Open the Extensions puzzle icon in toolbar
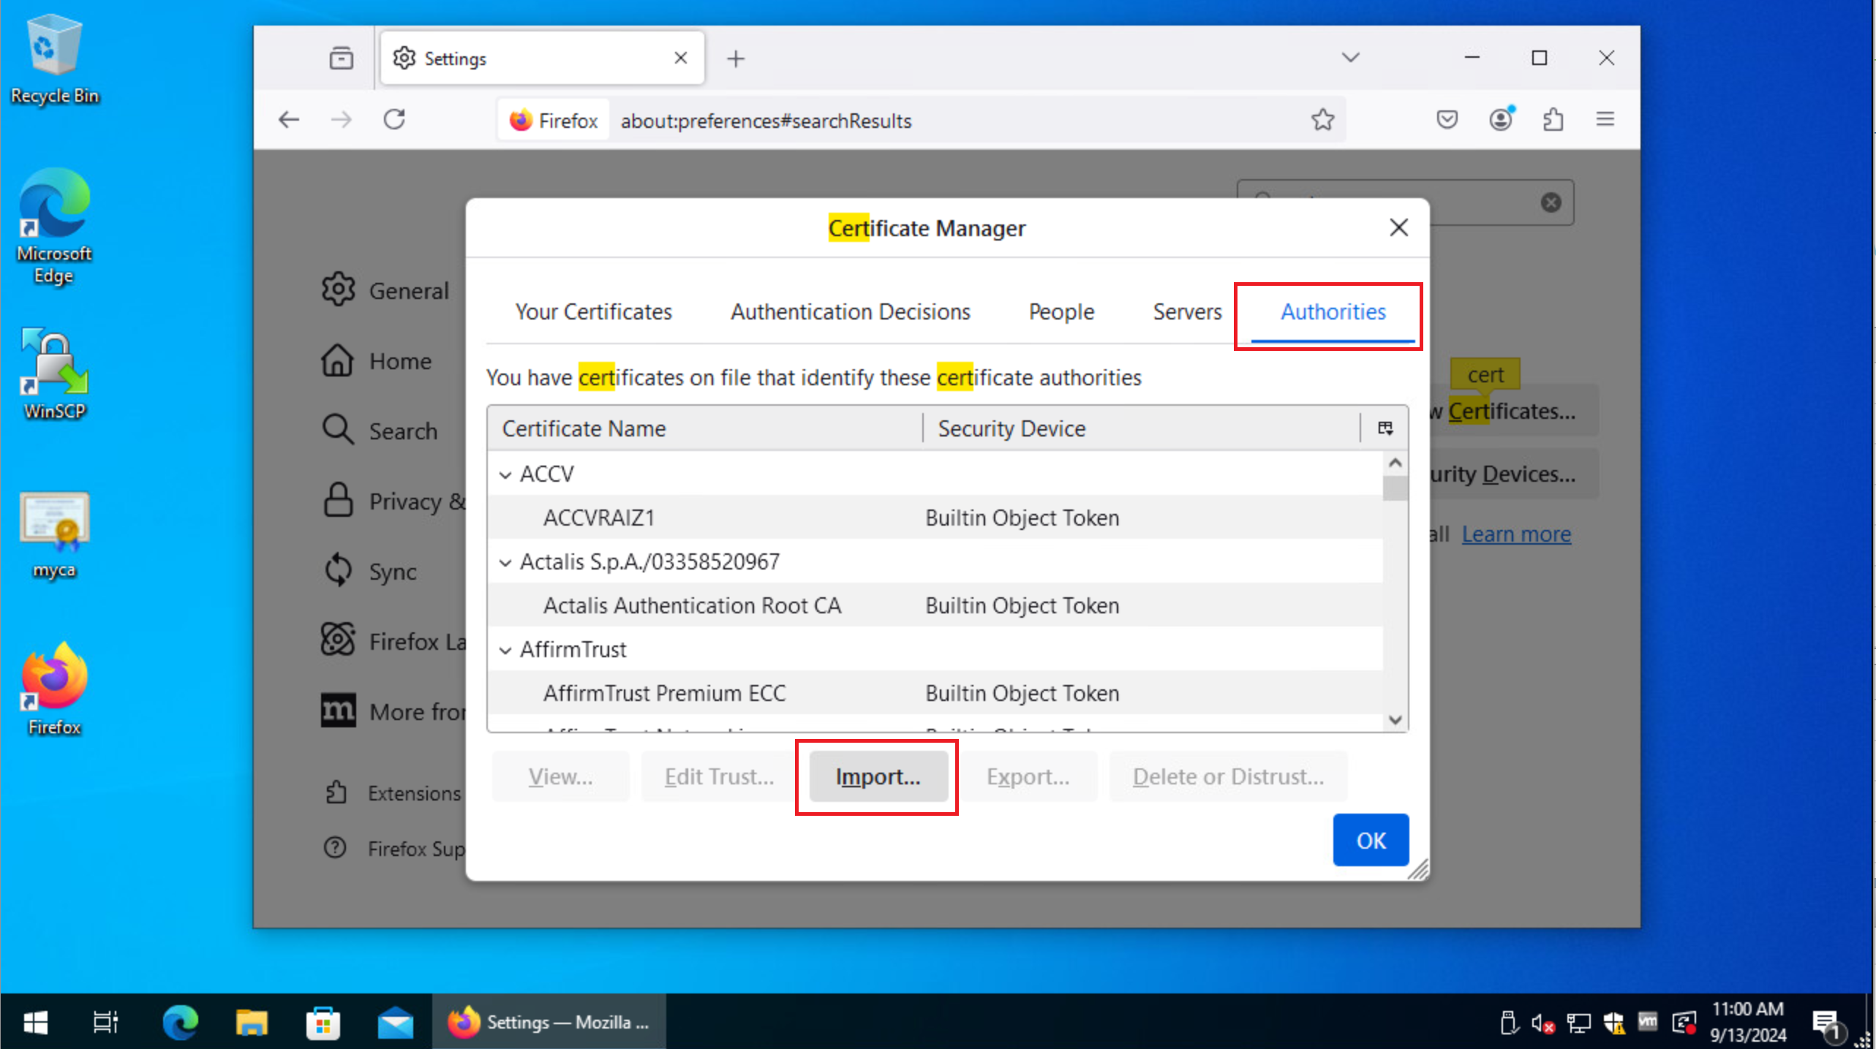Screen dimensions: 1876x1049 pyautogui.click(x=1553, y=119)
